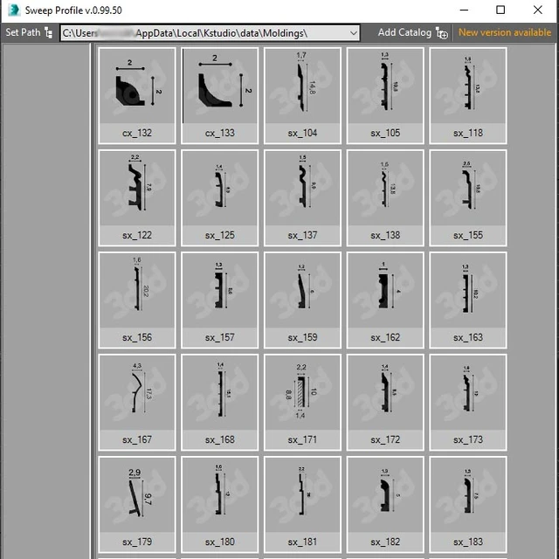Screen dimensions: 559x559
Task: Pick the sx_159 profile tile
Action: [x=302, y=300]
